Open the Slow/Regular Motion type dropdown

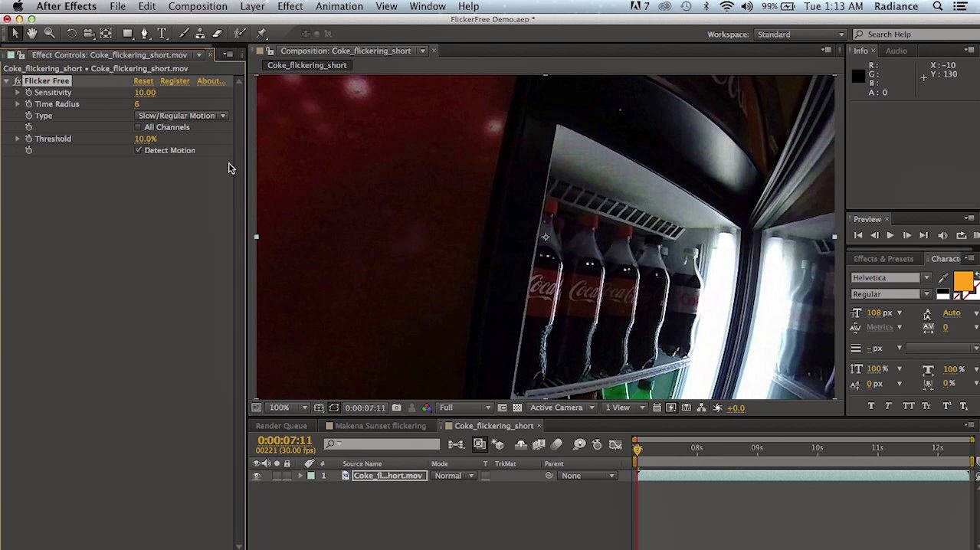point(182,115)
